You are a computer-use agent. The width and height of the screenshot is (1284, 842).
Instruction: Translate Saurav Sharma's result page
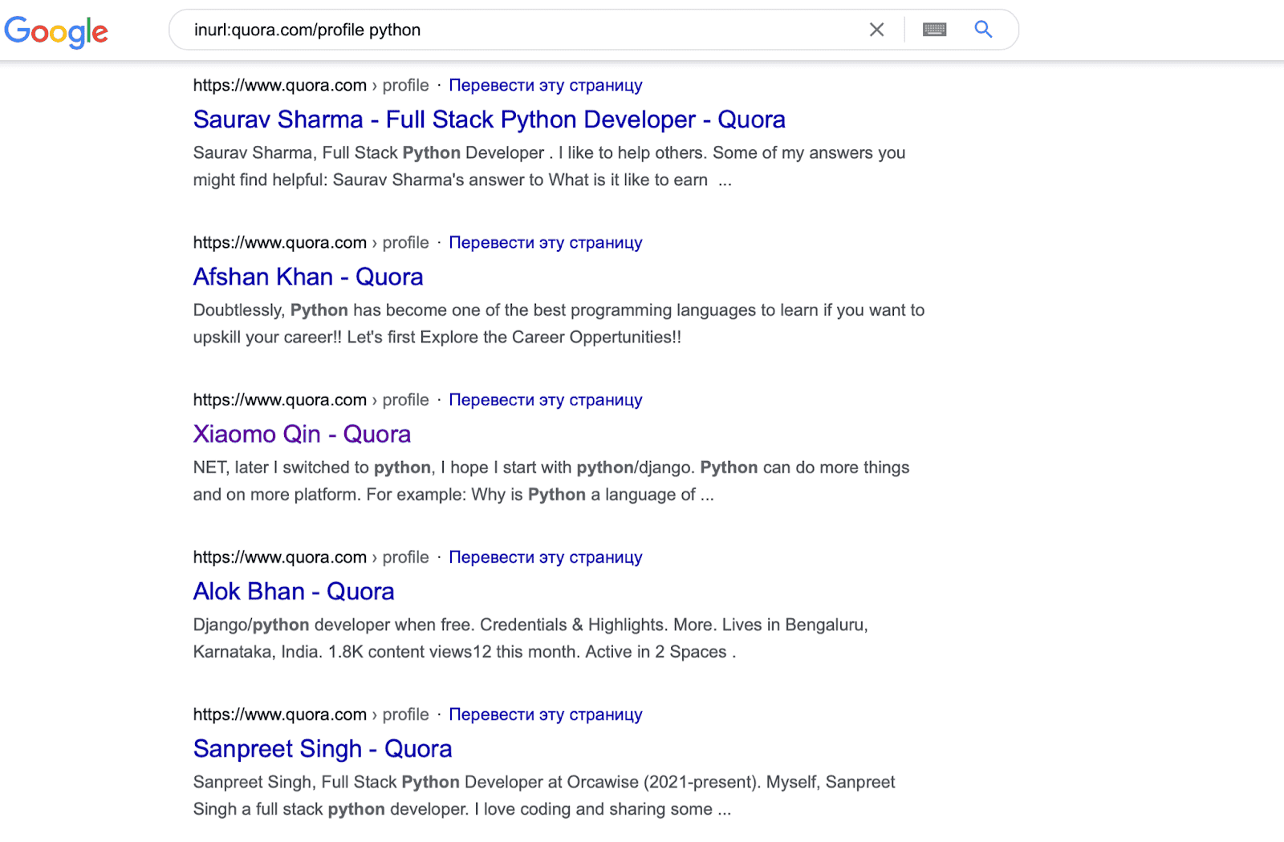pos(547,85)
